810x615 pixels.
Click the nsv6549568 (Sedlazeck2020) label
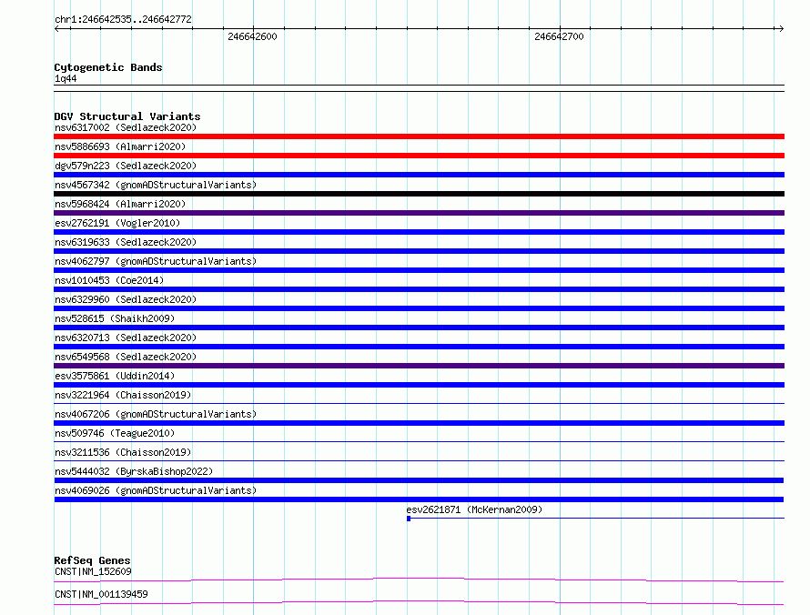tap(126, 357)
